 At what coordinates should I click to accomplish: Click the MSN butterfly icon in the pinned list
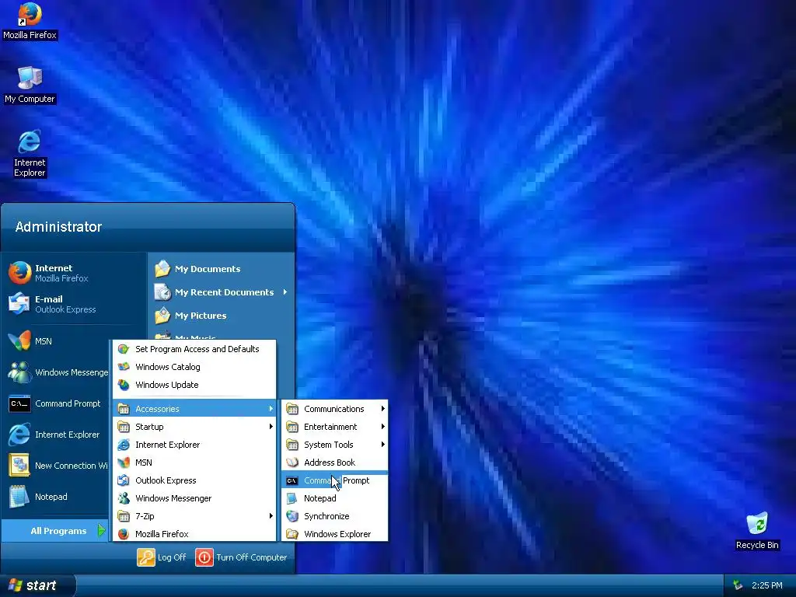pyautogui.click(x=19, y=341)
